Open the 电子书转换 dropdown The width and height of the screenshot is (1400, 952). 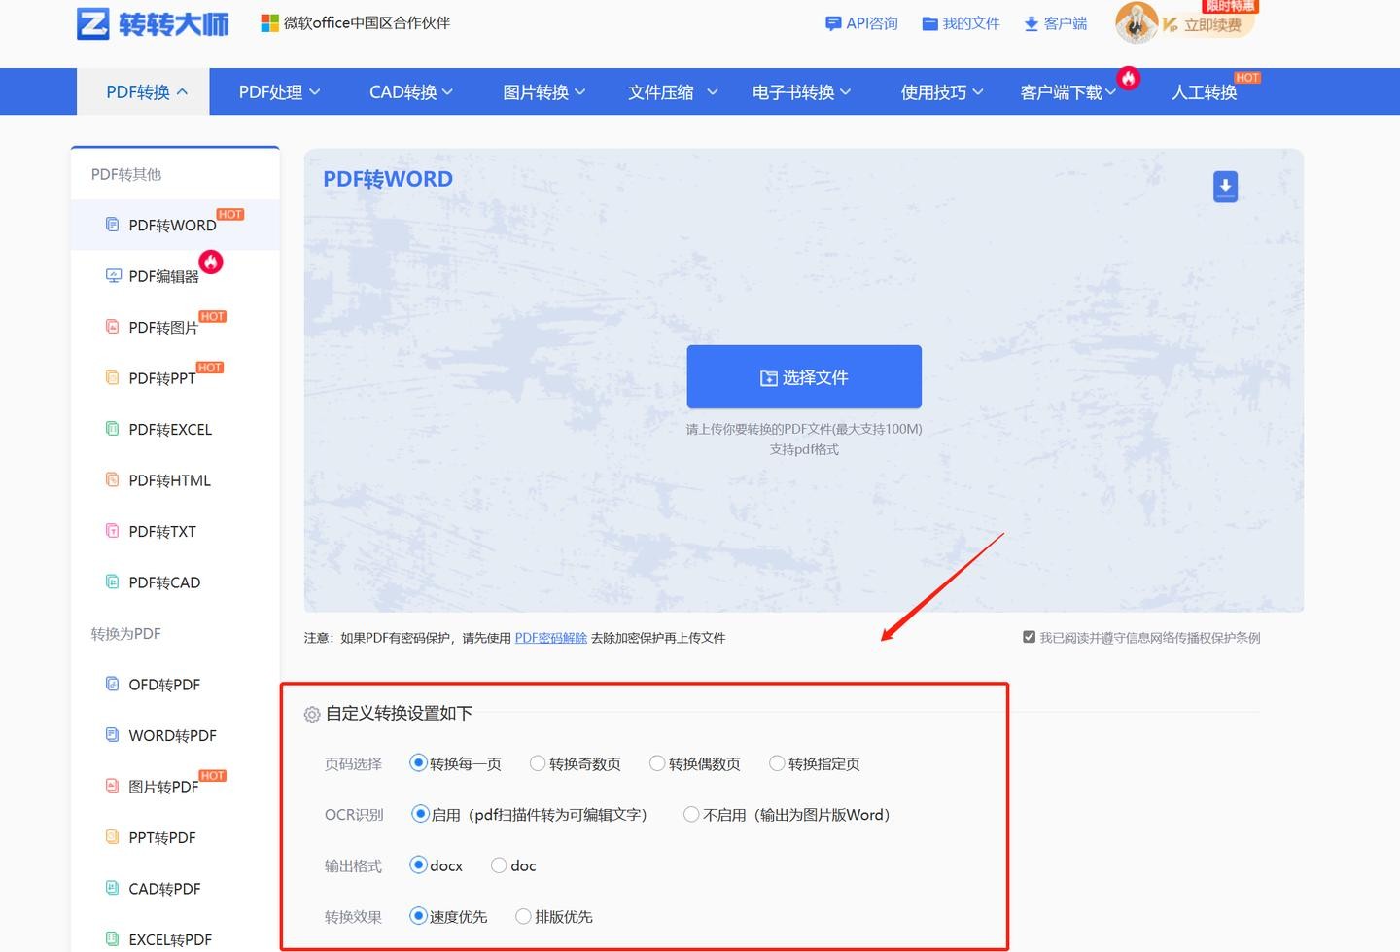point(801,92)
